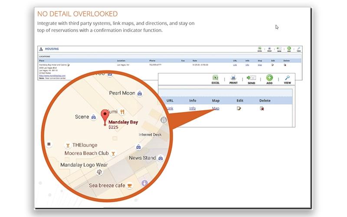Click the small Delete icon in the Housing table row
The height and width of the screenshot is (217, 347).
tap(285, 65)
